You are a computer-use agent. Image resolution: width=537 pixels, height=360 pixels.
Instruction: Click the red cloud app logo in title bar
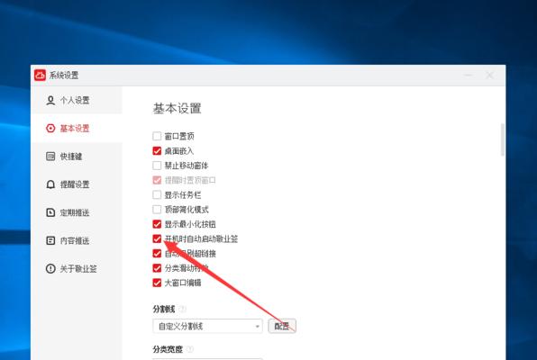coord(40,75)
